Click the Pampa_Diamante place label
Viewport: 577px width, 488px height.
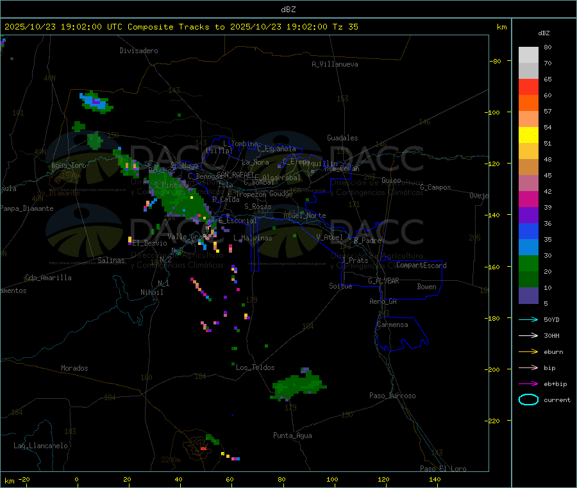[x=27, y=208]
